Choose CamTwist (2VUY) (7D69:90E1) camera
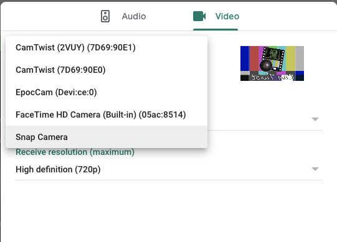This screenshot has height=242, width=337. coord(107,47)
